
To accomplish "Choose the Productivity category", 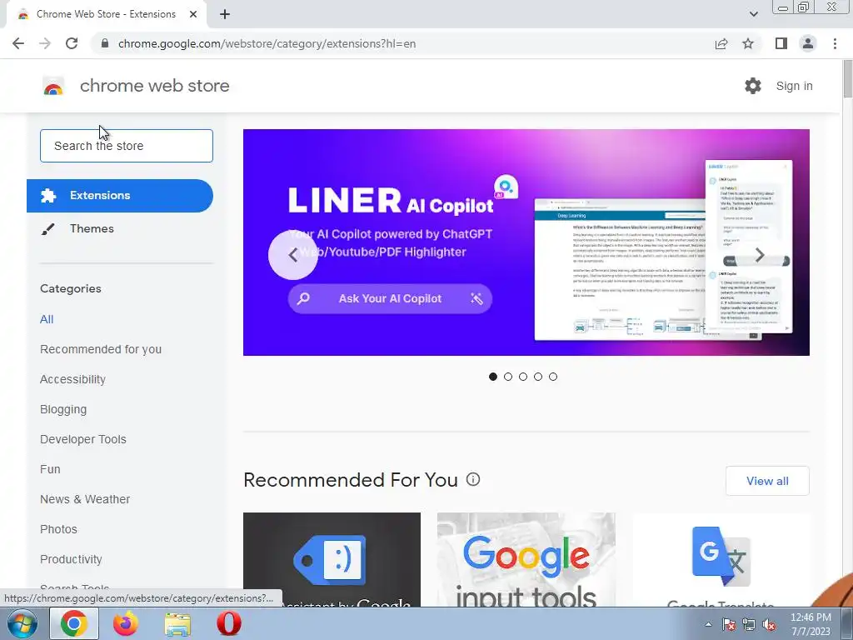I will pyautogui.click(x=72, y=559).
